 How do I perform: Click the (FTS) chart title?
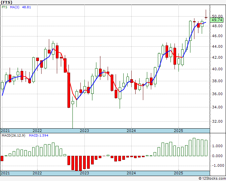pos(7,2)
